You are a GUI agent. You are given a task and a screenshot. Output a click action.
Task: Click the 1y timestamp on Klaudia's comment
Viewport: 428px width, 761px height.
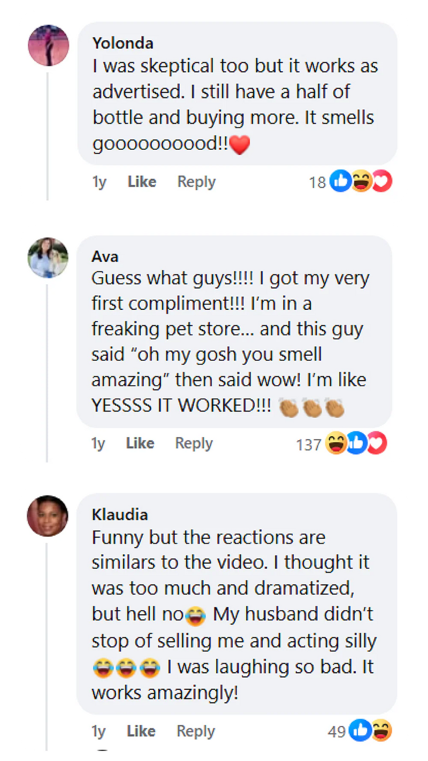100,731
